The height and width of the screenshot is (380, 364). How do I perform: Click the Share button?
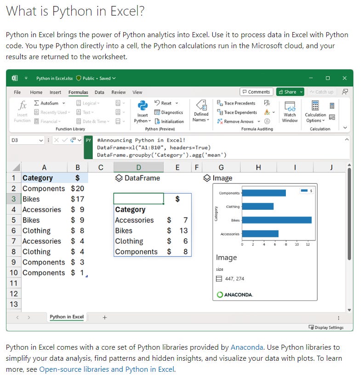[288, 92]
